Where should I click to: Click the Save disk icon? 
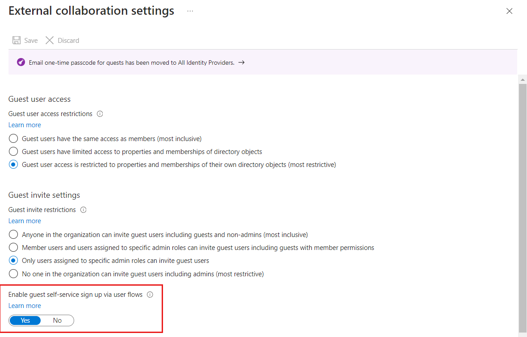coord(17,41)
